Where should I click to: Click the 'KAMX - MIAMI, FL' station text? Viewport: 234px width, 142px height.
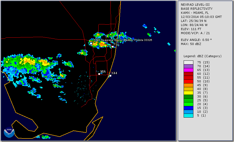[195, 13]
